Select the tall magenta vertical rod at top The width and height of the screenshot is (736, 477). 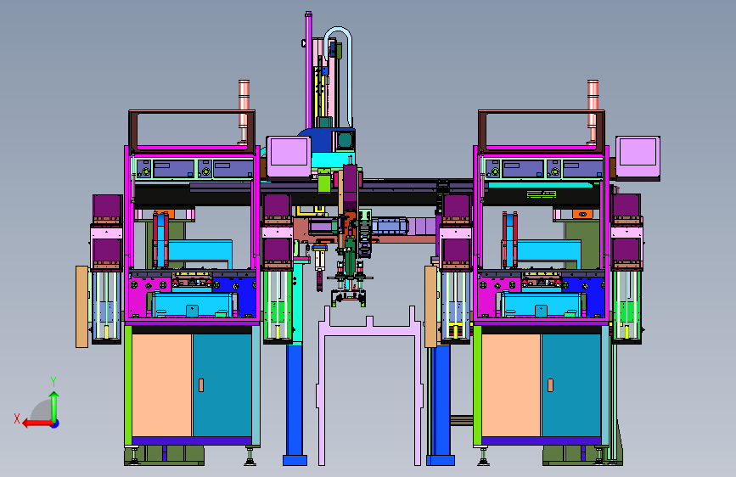tap(308, 70)
